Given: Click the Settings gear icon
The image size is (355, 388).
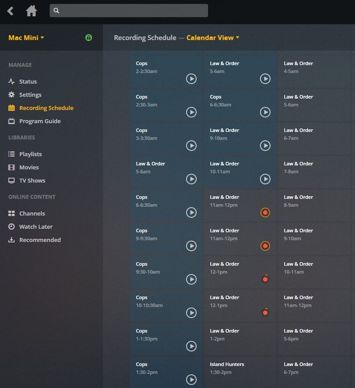Looking at the screenshot, I should pyautogui.click(x=11, y=95).
